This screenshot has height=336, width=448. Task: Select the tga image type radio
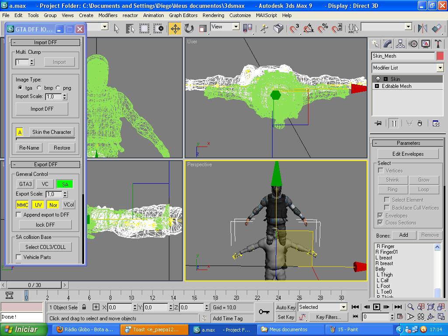point(20,87)
